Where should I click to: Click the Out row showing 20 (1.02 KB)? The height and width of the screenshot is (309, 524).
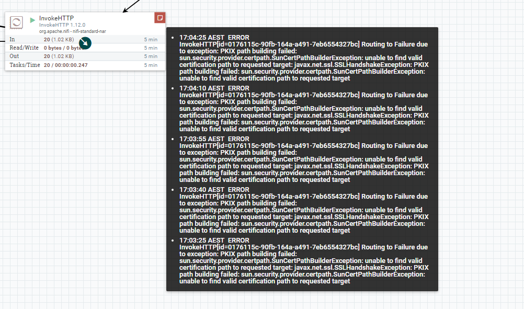tap(85, 56)
